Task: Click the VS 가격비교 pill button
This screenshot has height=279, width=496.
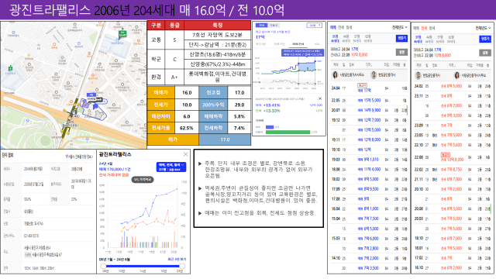Action: (143, 179)
